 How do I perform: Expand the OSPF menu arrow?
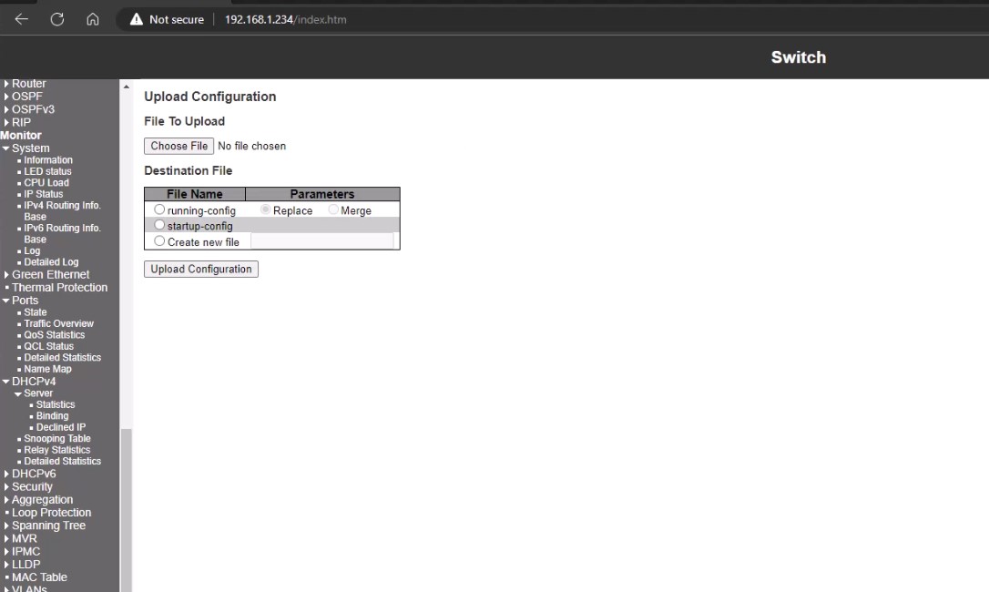tap(6, 97)
